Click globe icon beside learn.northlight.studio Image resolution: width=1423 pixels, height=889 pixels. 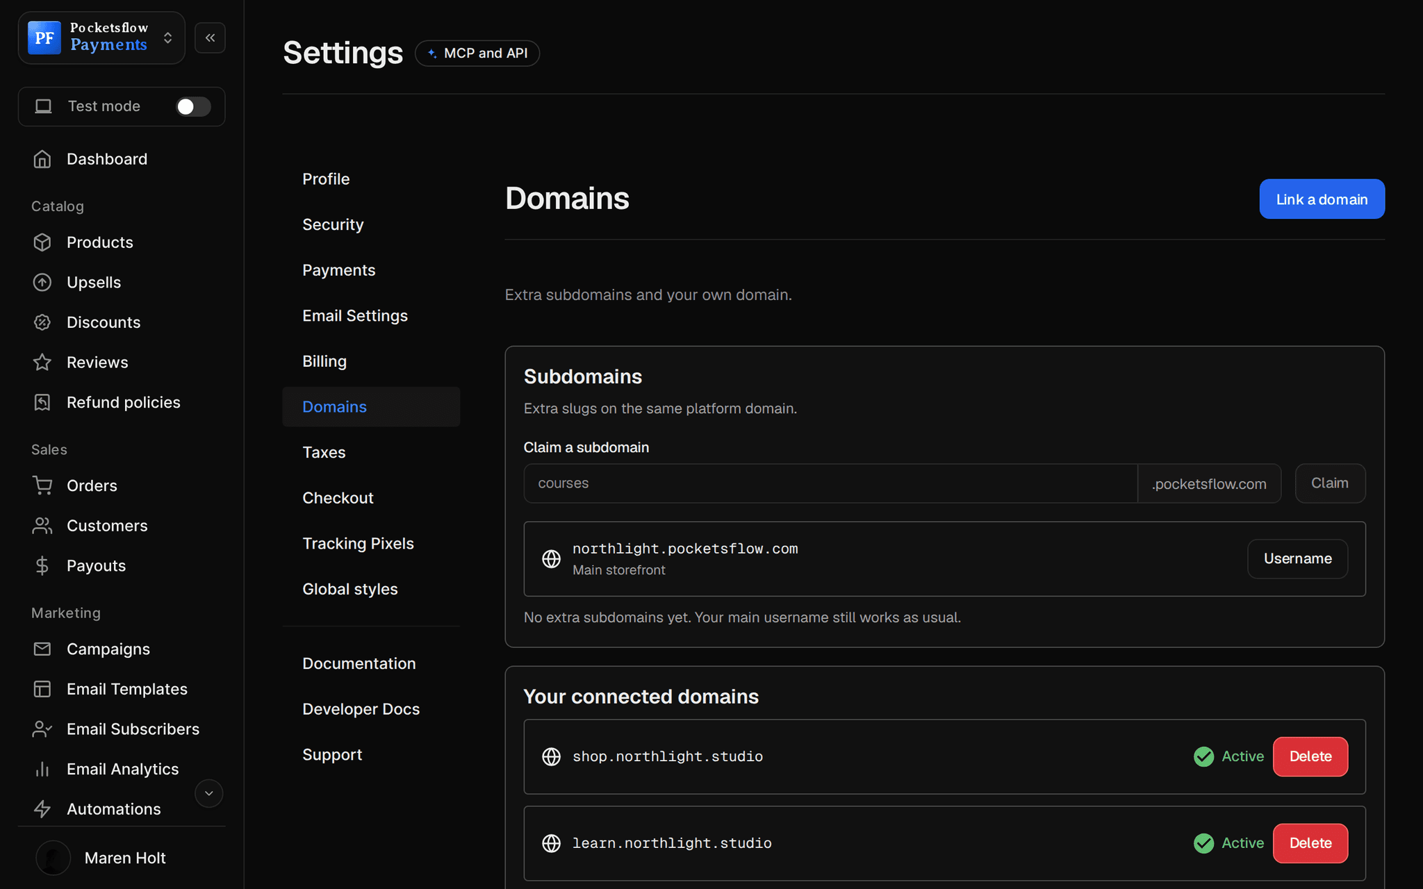coord(551,843)
